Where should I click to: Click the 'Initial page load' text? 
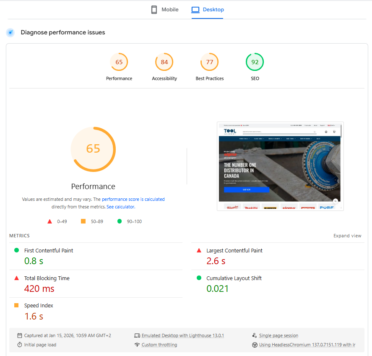click(40, 345)
